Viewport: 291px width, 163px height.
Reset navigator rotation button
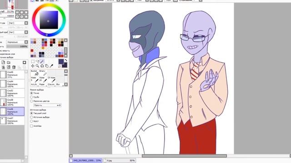click(26, 17)
